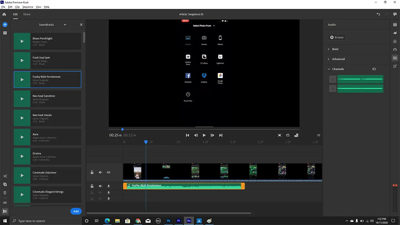Preview the Drama soundtrack

[22, 156]
